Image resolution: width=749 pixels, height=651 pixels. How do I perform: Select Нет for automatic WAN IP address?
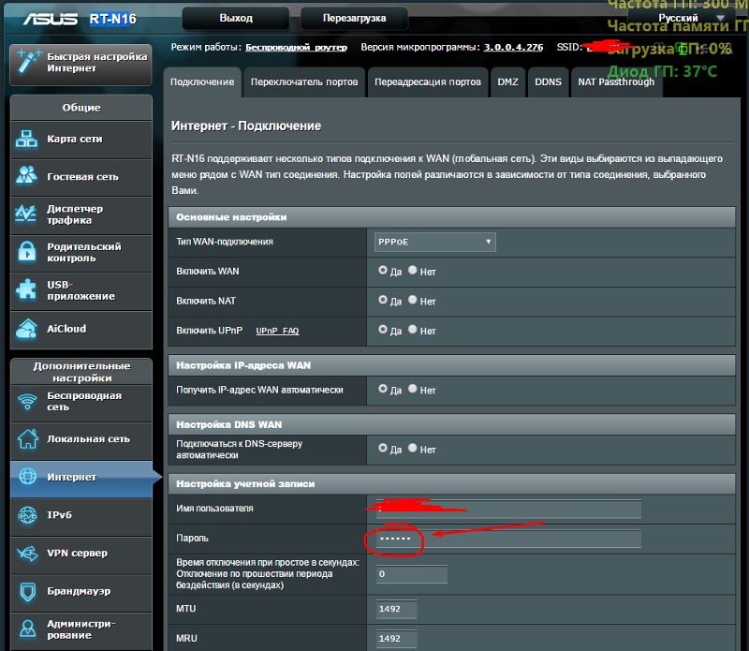(x=413, y=389)
